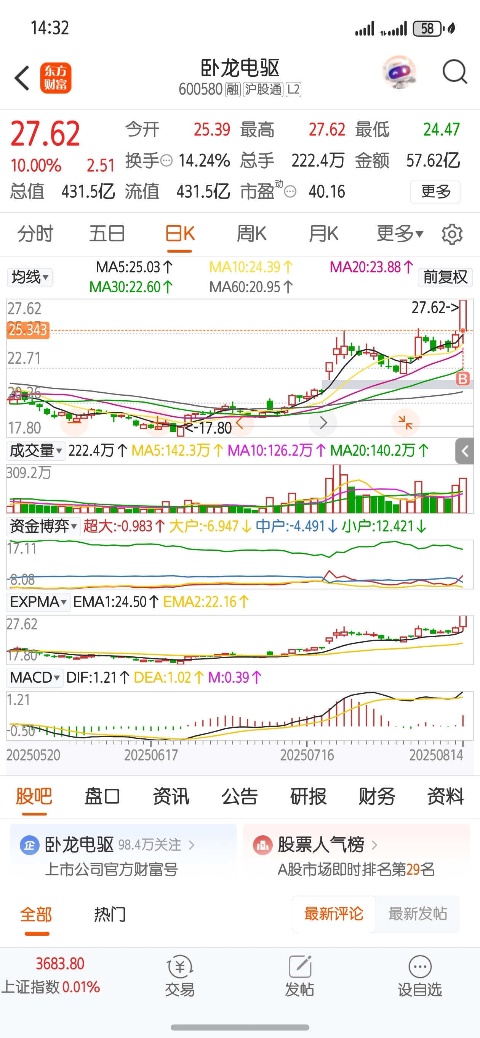Toggle the 前复权 adjustment setting
The width and height of the screenshot is (480, 1038).
(445, 277)
